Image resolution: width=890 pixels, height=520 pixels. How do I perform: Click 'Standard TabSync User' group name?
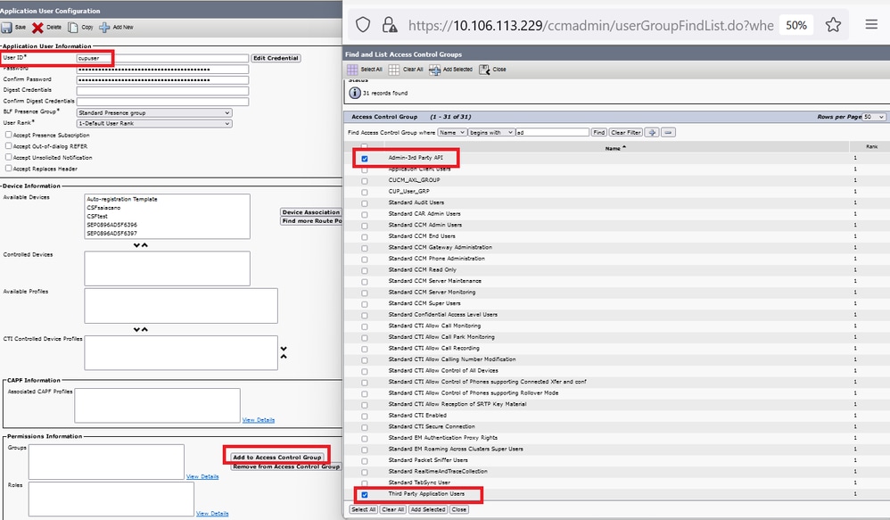point(419,483)
